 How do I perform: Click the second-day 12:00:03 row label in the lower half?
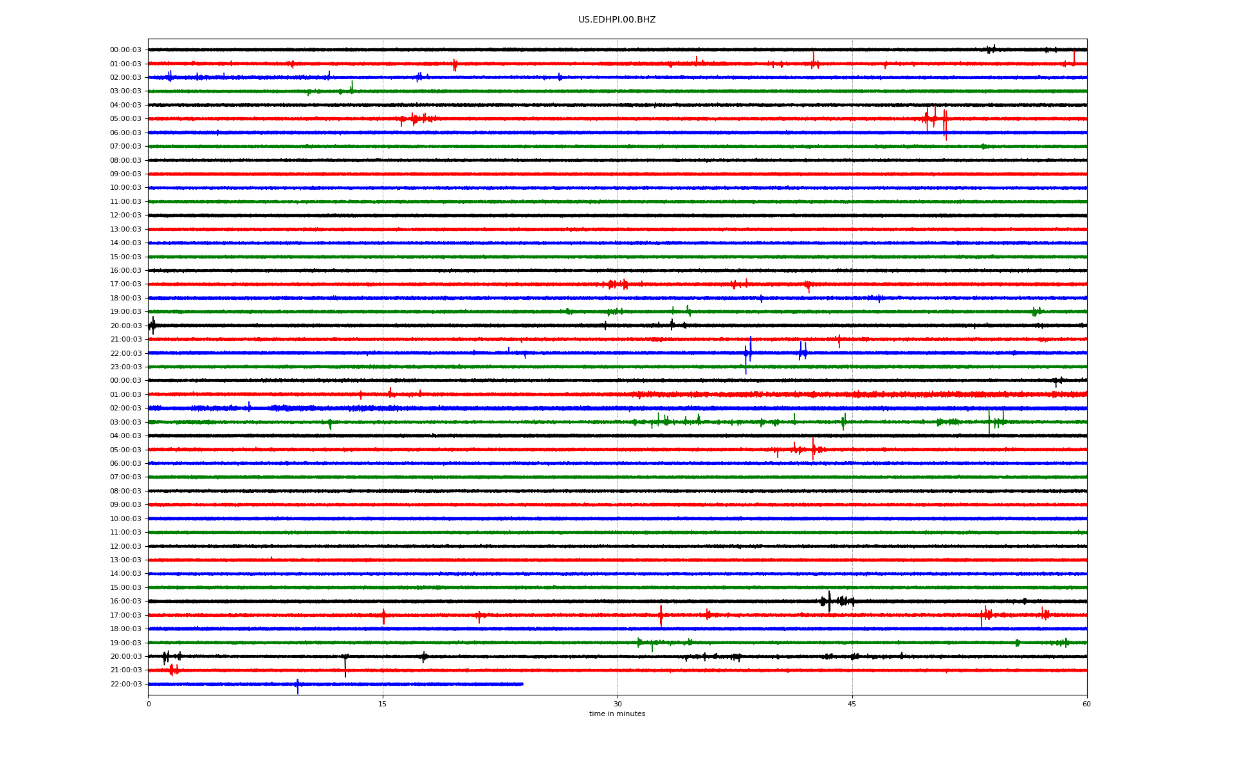point(125,546)
